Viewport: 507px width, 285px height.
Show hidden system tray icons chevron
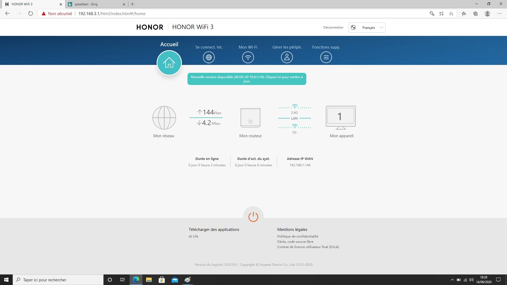click(452, 280)
